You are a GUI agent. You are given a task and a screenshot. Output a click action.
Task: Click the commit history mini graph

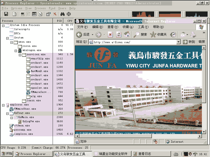[x=170, y=14]
